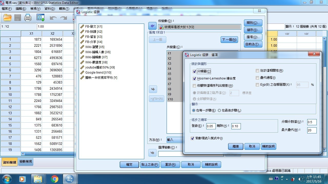Screen dimensions: 328x184
Task: Click the ruler icon beside FB-發文 [X1]
Action: click(82, 26)
